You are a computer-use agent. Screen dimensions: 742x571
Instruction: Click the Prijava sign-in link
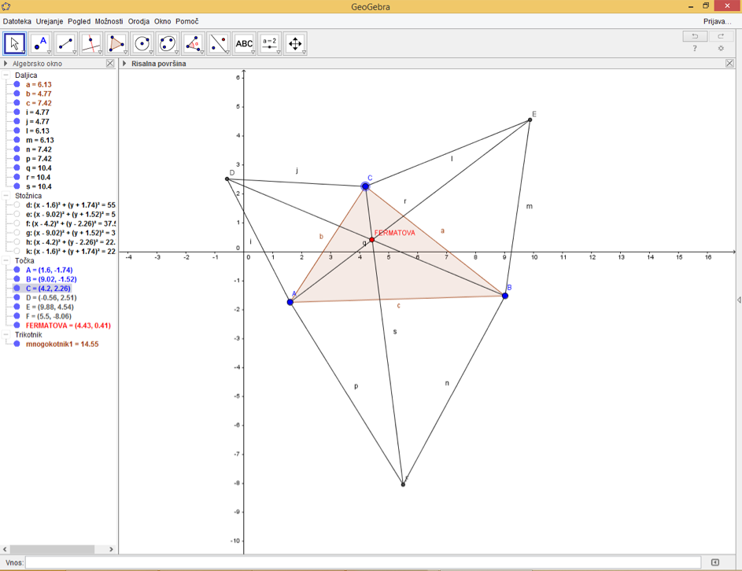coord(717,21)
